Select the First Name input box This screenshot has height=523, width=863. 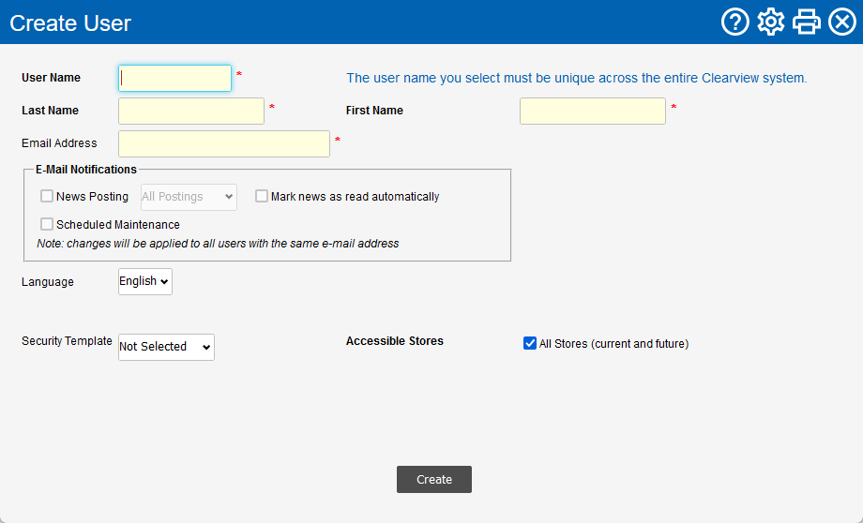pos(592,111)
